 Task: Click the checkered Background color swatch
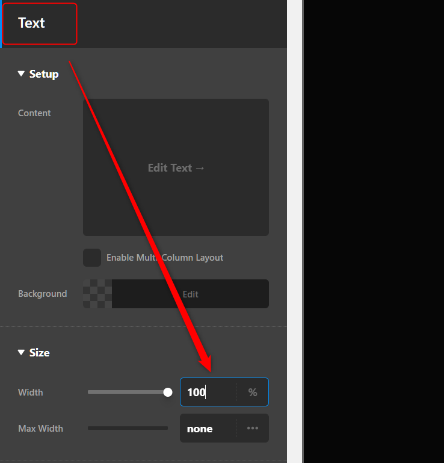pyautogui.click(x=97, y=294)
